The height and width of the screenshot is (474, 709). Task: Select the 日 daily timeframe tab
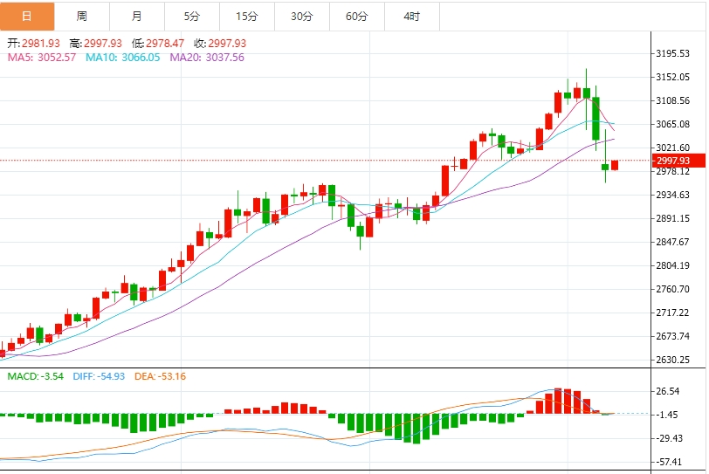click(27, 17)
